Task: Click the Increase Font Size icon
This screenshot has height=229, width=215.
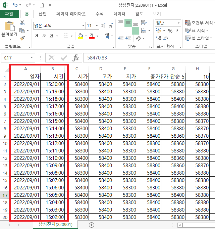Action: pos(103,26)
